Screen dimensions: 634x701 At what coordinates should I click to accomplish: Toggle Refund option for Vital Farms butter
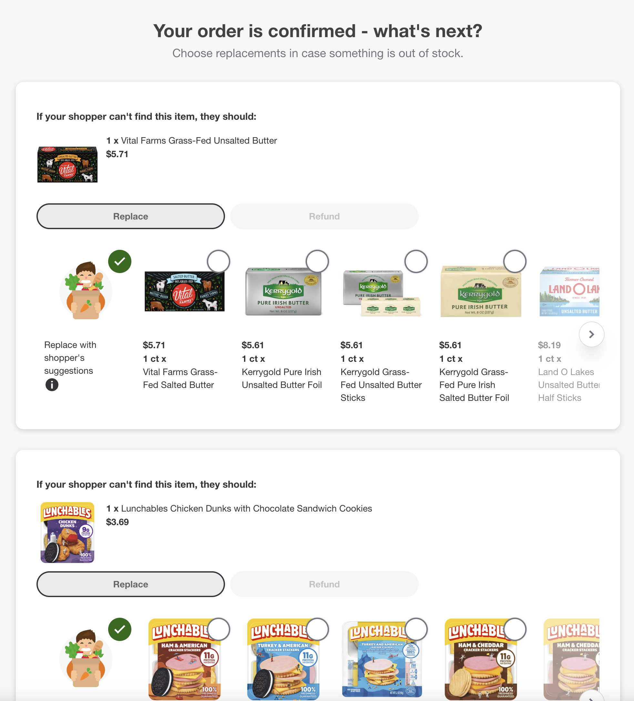tap(324, 216)
